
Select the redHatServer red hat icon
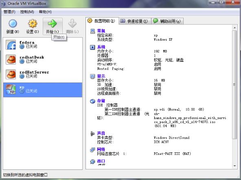click(11, 74)
